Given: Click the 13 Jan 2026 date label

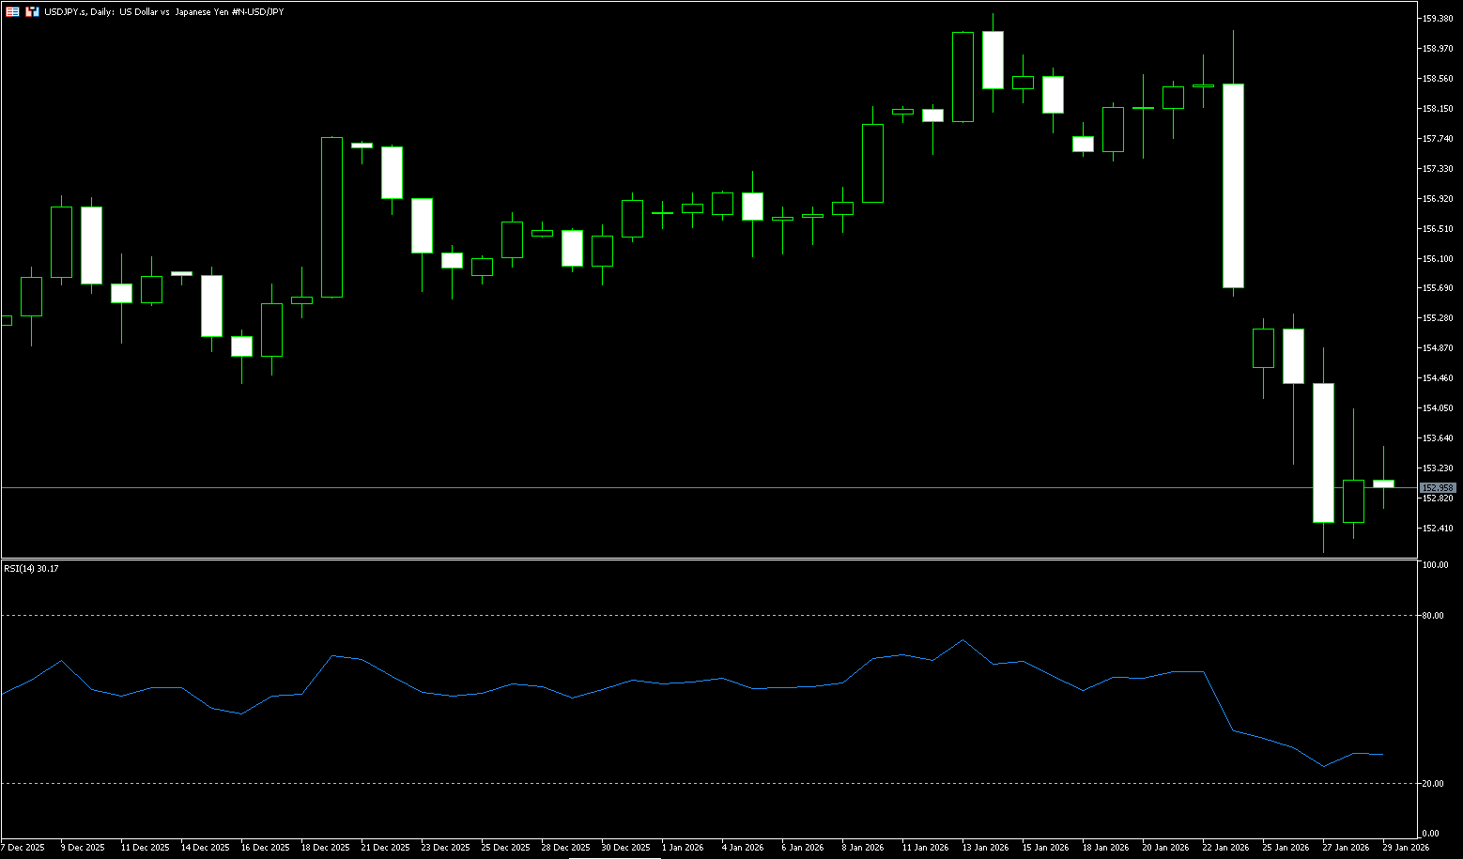Looking at the screenshot, I should tap(986, 847).
